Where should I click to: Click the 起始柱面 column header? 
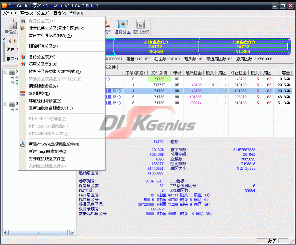pos(194,73)
